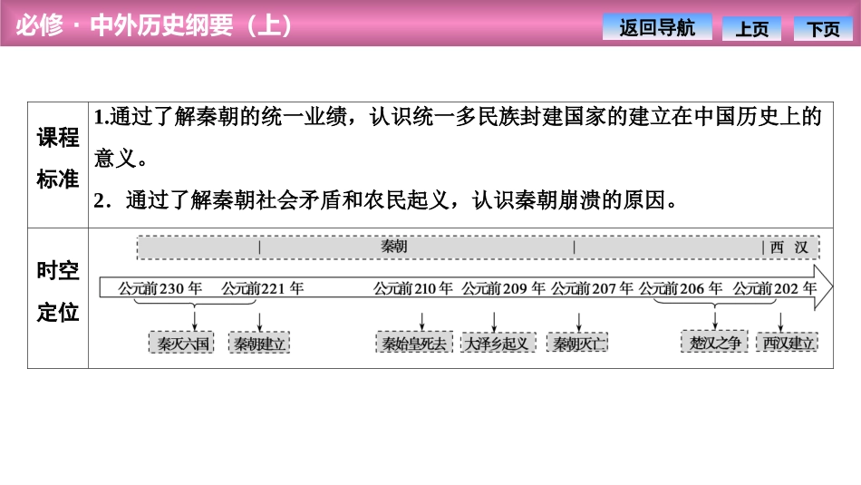
Task: Select timeline date 公元前210年
Action: (413, 288)
